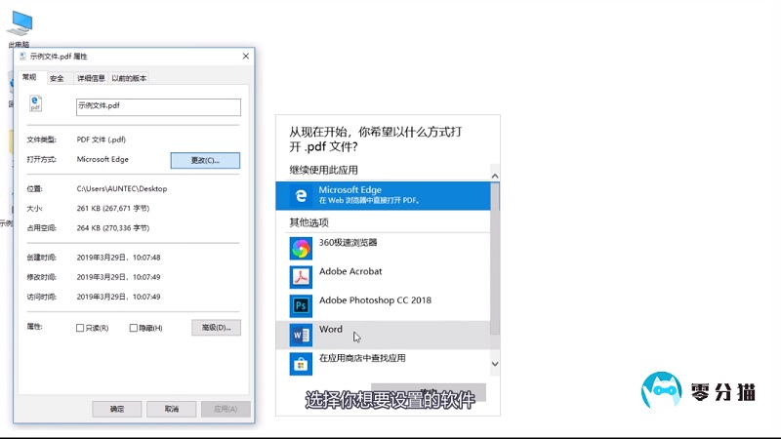This screenshot has height=439, width=781.
Task: Click the 更改 button for open-with app
Action: click(x=205, y=160)
